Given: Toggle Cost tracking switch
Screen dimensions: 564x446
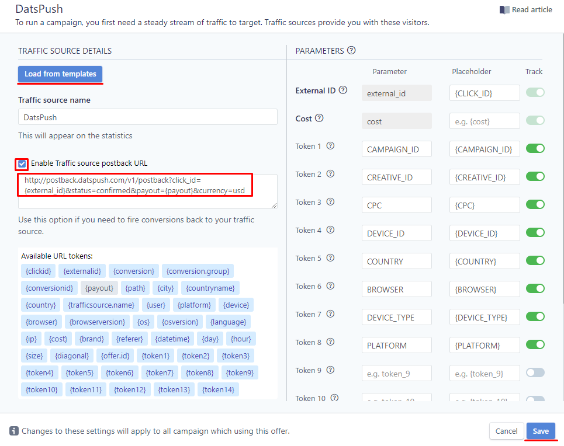Looking at the screenshot, I should [535, 120].
